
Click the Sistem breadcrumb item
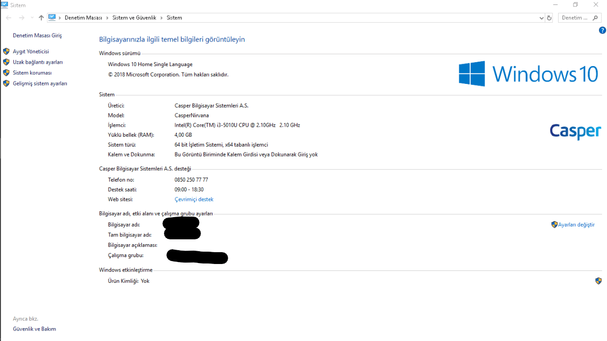tap(174, 18)
